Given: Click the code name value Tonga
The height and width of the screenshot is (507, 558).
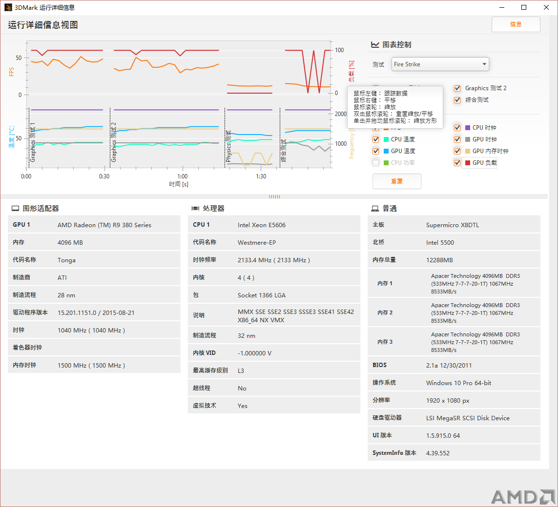Looking at the screenshot, I should (x=66, y=260).
